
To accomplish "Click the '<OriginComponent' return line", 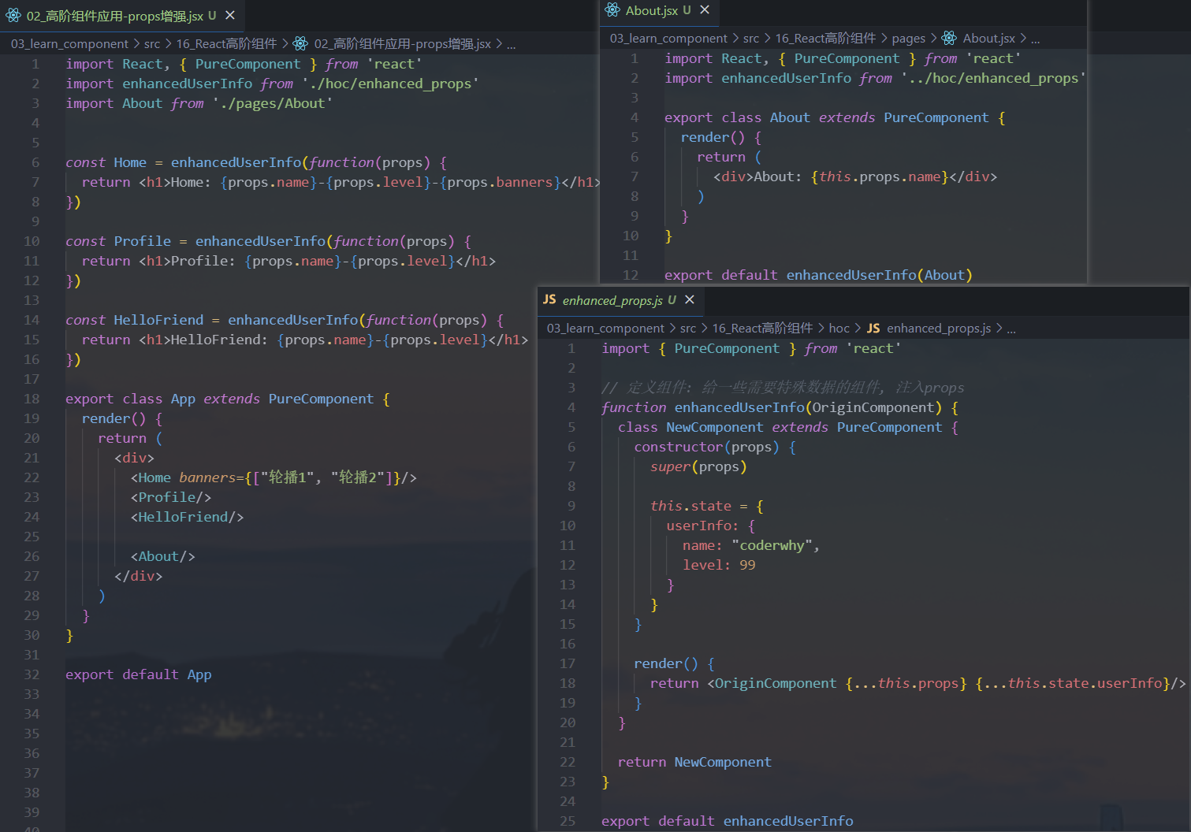I will (x=917, y=683).
